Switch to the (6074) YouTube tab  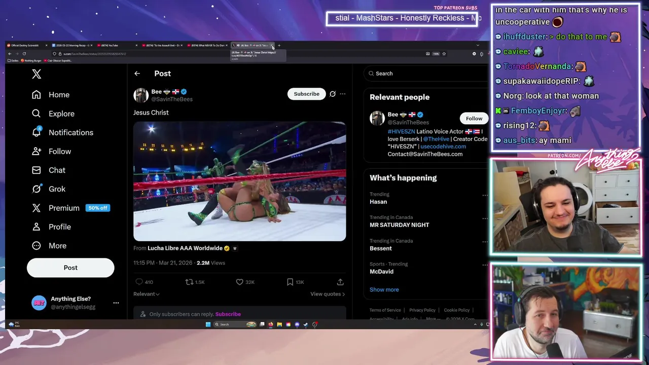point(117,46)
